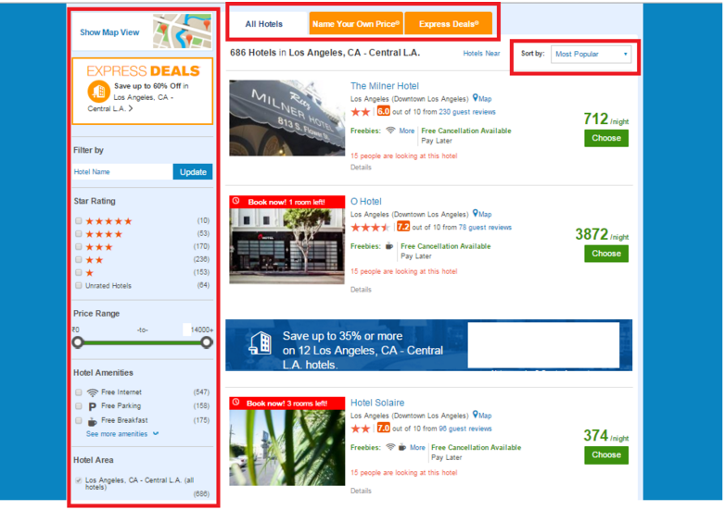
Task: Open the 230 guest reviews link
Action: [467, 112]
